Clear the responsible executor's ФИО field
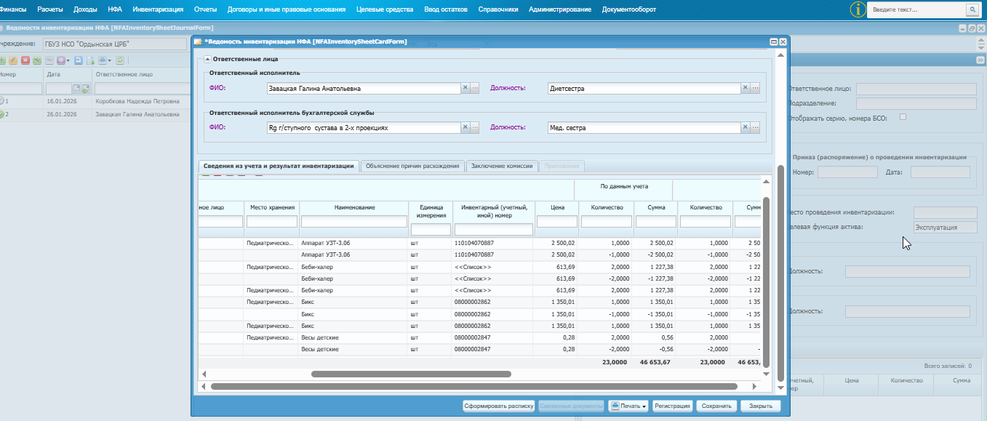Image resolution: width=987 pixels, height=421 pixels. pyautogui.click(x=465, y=88)
